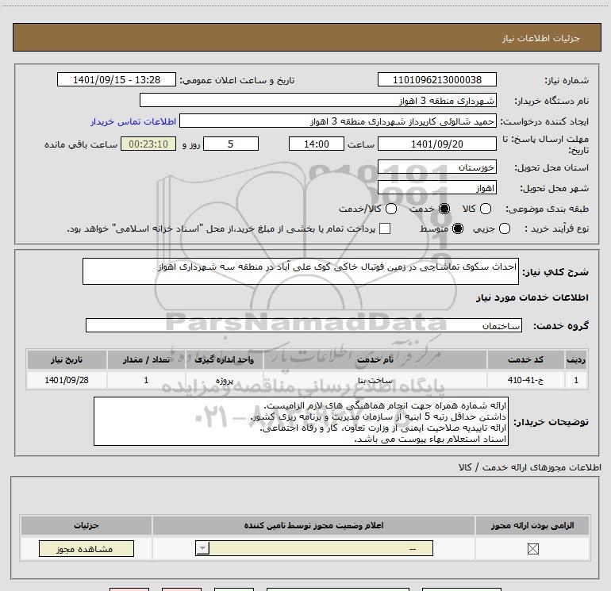
Task: Click the ساخت بنا service name cell
Action: coord(375,380)
